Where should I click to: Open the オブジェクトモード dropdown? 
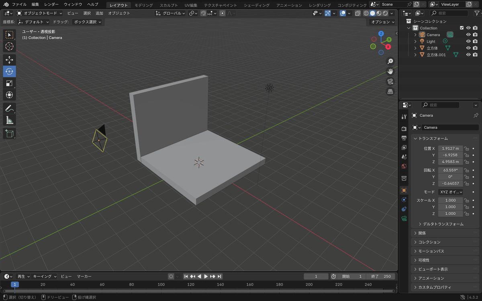click(39, 13)
